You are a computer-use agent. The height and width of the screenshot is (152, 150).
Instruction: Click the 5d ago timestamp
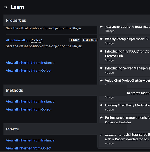click(109, 97)
